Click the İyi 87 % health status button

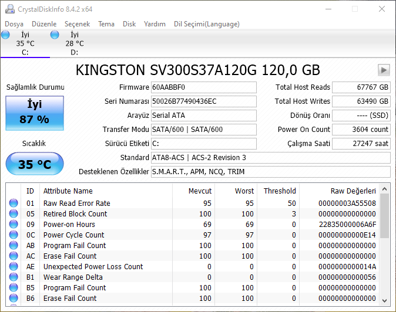click(x=35, y=113)
